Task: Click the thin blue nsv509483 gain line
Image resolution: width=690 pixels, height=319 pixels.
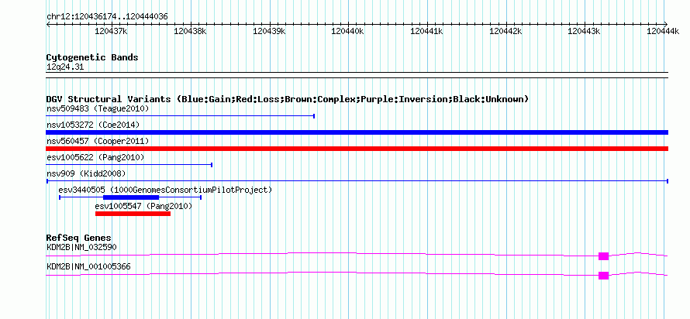Action: click(181, 116)
